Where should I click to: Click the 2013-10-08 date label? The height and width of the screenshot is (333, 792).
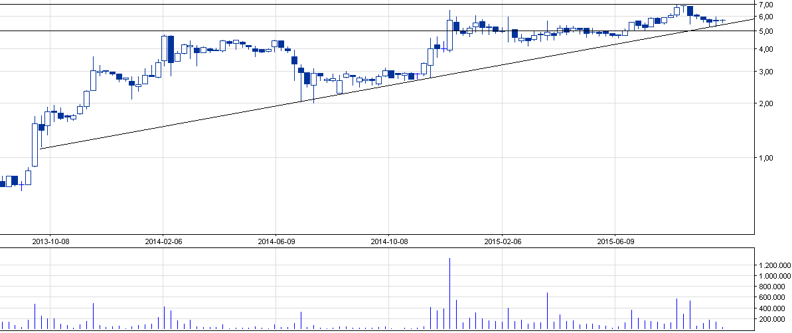(x=50, y=241)
